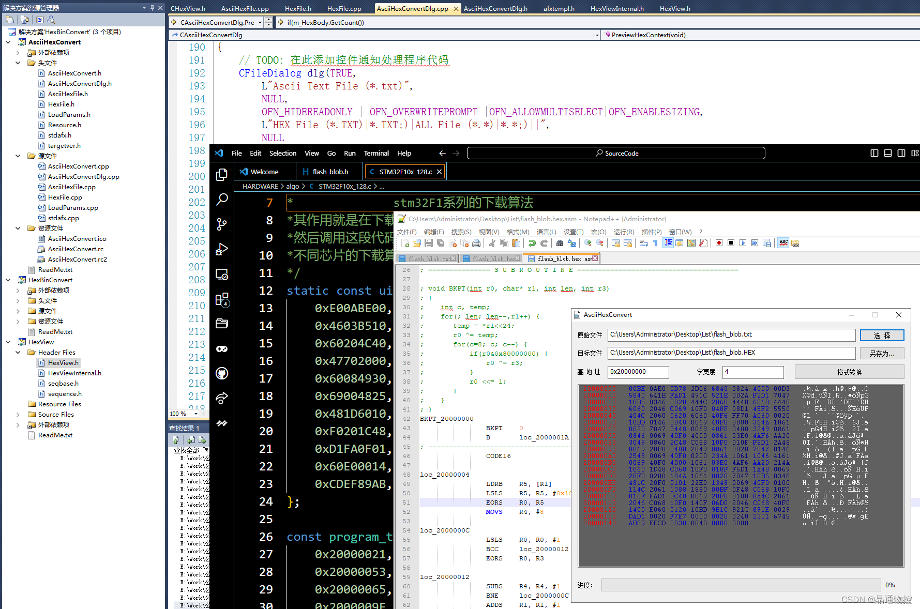Click go to previous find result icon
The image size is (920, 609).
coord(191,440)
